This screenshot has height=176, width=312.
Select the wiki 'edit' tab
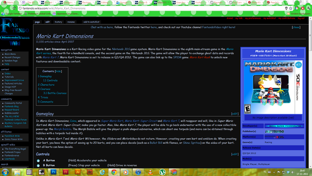(47, 22)
